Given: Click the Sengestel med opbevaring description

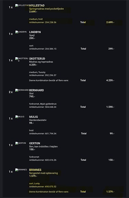Looking at the screenshot, I should (43, 173).
